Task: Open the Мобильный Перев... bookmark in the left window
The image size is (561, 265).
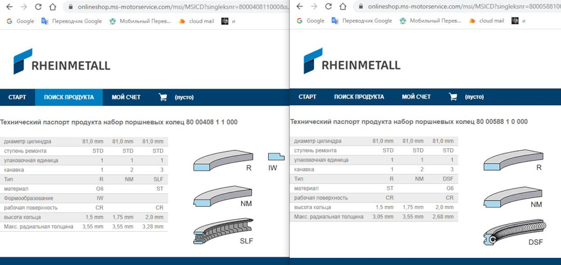Action: 140,21
